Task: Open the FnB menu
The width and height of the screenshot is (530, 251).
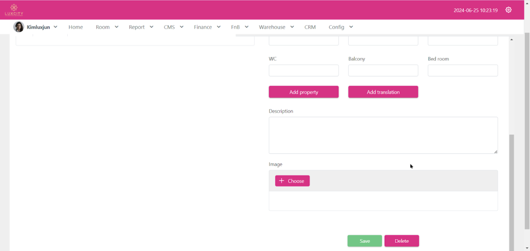Action: (x=240, y=27)
